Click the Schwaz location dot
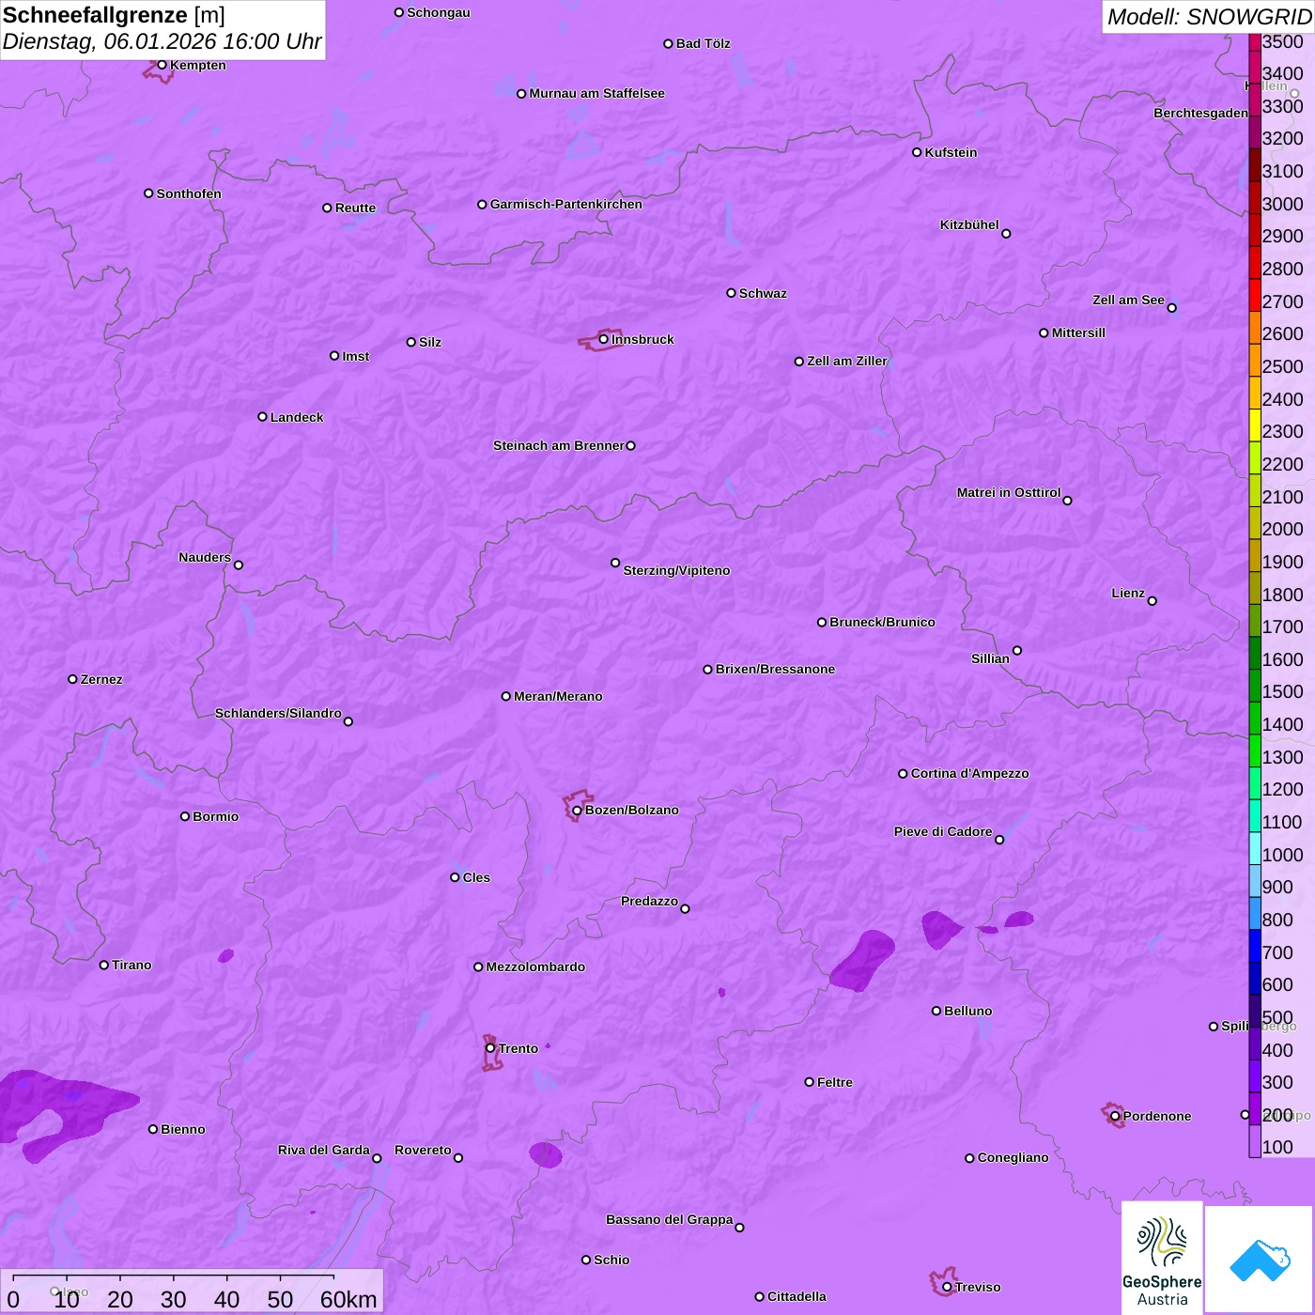1315x1315 pixels. coord(731,293)
